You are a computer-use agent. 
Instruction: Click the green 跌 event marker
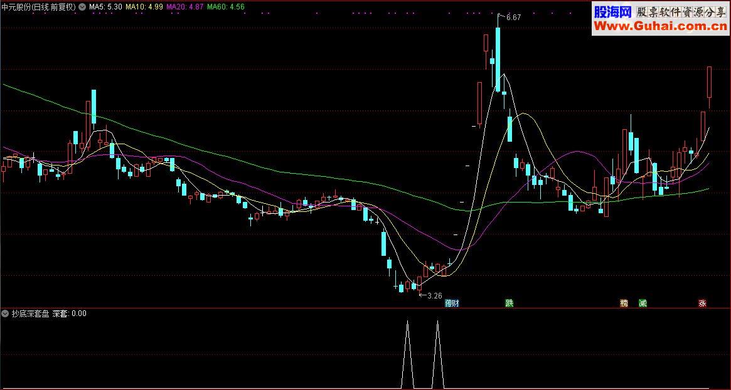point(510,303)
